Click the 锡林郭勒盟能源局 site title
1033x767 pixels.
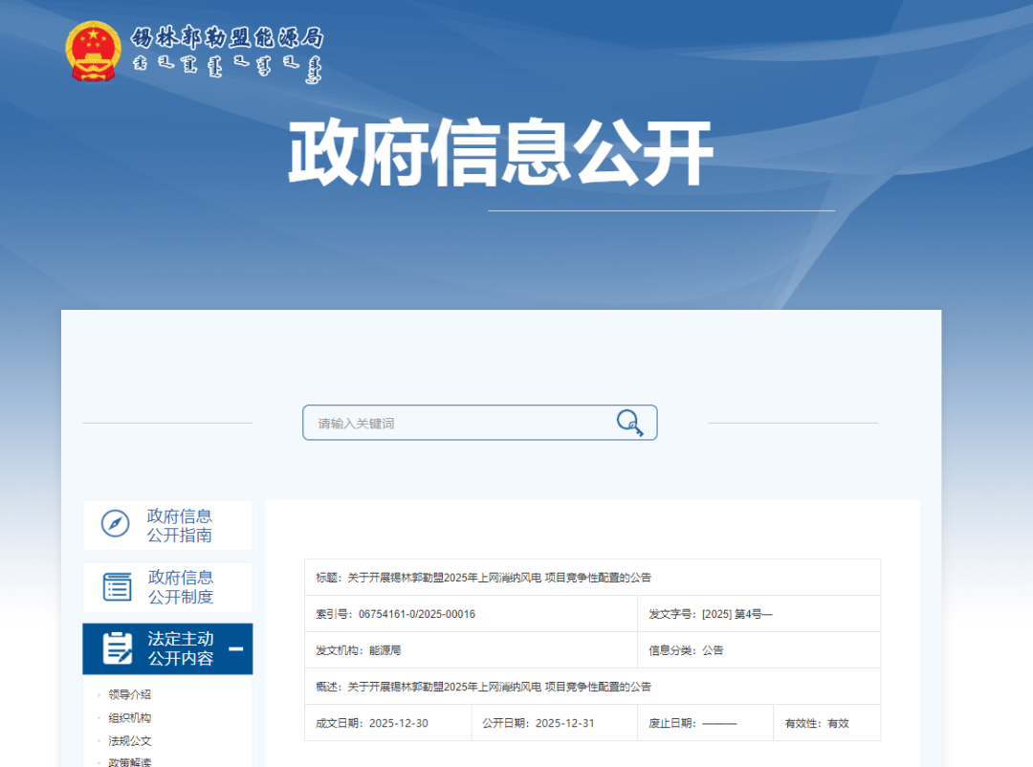click(x=227, y=38)
